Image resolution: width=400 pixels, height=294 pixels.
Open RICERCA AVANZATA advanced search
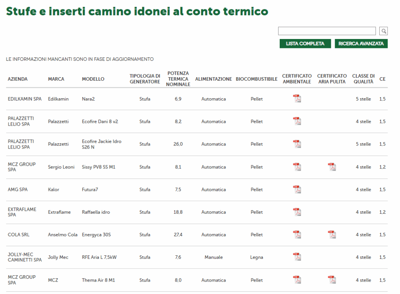pos(361,44)
